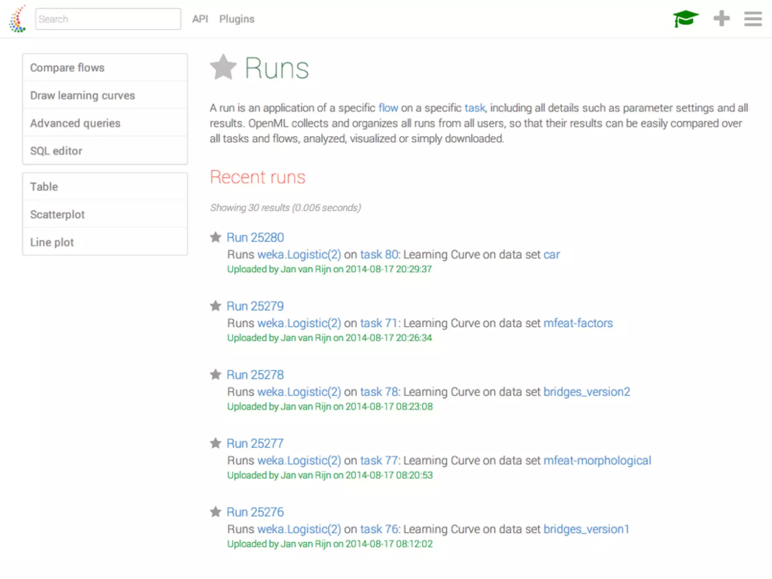Open the graduation cap guide icon
Screen dimensions: 772x579
(x=685, y=18)
